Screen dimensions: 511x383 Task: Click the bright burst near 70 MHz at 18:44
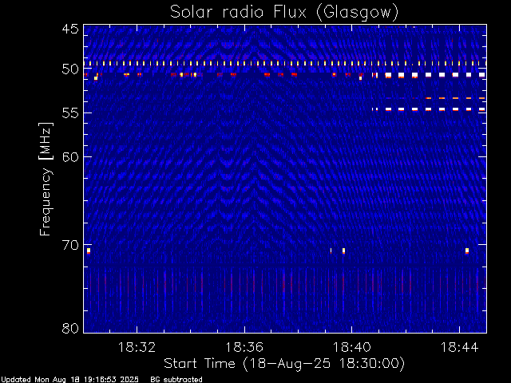click(x=467, y=251)
